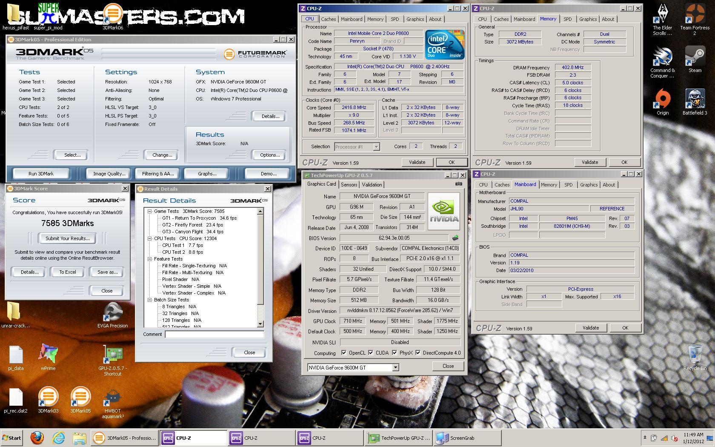The width and height of the screenshot is (715, 447).
Task: Launch 3DMark03 desktop shortcut
Action: pyautogui.click(x=48, y=400)
